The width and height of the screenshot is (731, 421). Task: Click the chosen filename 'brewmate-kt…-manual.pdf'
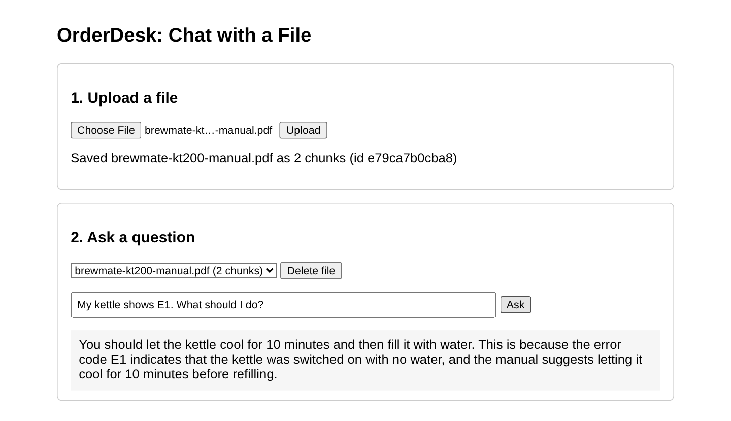208,130
